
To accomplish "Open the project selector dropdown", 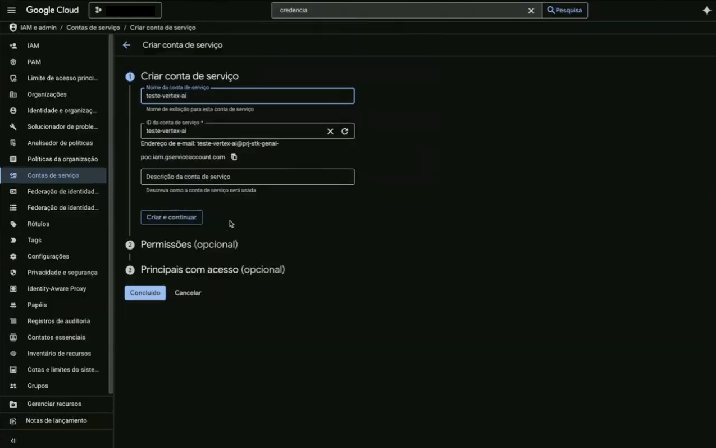I will [x=125, y=10].
